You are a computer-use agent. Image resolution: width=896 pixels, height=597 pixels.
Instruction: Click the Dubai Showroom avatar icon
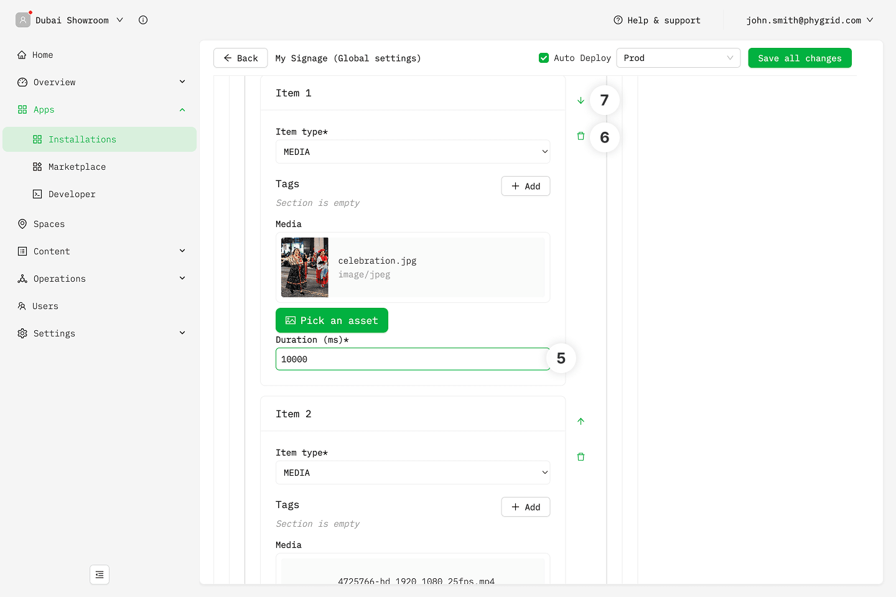pos(23,20)
